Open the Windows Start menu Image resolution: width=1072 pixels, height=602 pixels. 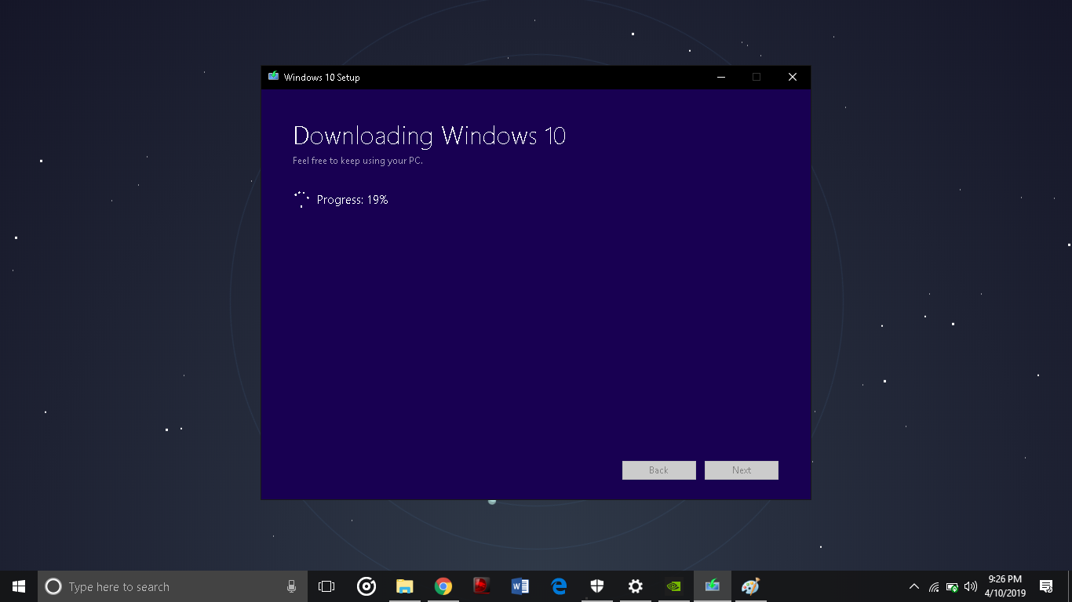[19, 586]
